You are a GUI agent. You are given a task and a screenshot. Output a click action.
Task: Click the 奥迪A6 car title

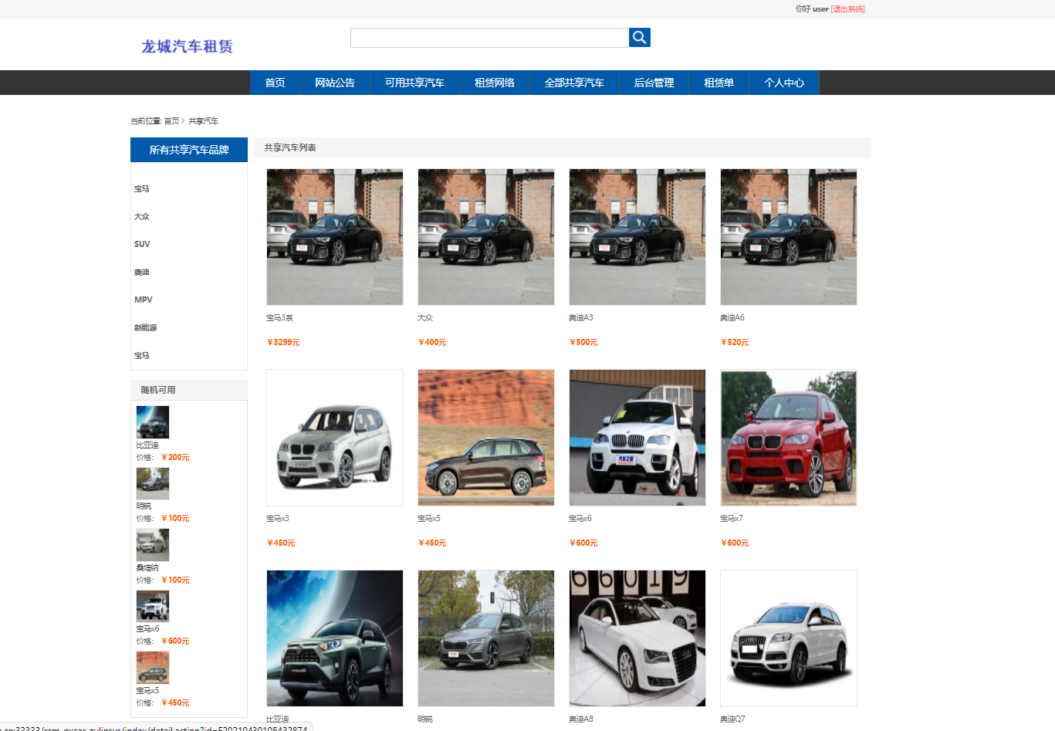click(x=732, y=318)
